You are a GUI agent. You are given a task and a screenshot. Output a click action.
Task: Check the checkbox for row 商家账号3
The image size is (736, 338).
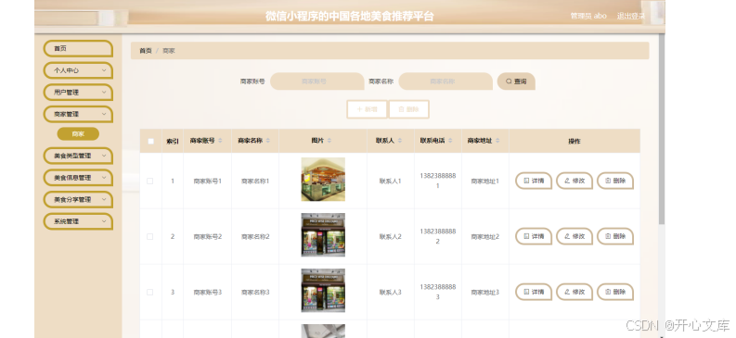point(150,292)
